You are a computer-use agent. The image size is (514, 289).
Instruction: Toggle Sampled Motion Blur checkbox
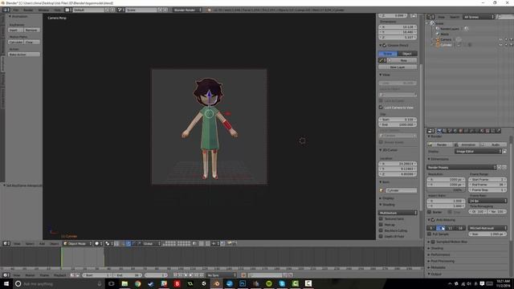[x=433, y=242]
